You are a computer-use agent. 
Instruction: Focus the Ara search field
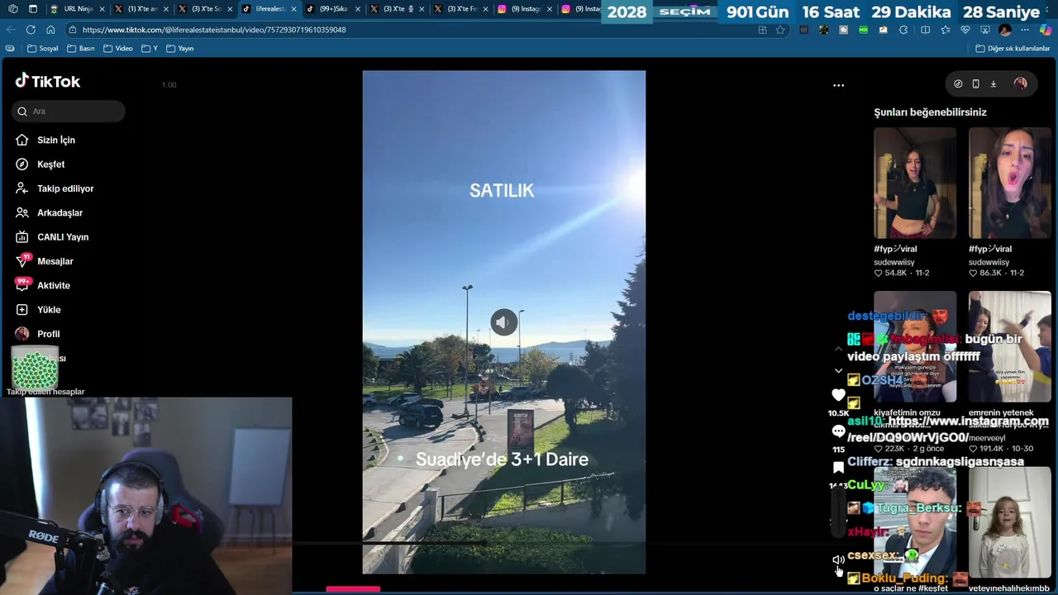tap(69, 112)
